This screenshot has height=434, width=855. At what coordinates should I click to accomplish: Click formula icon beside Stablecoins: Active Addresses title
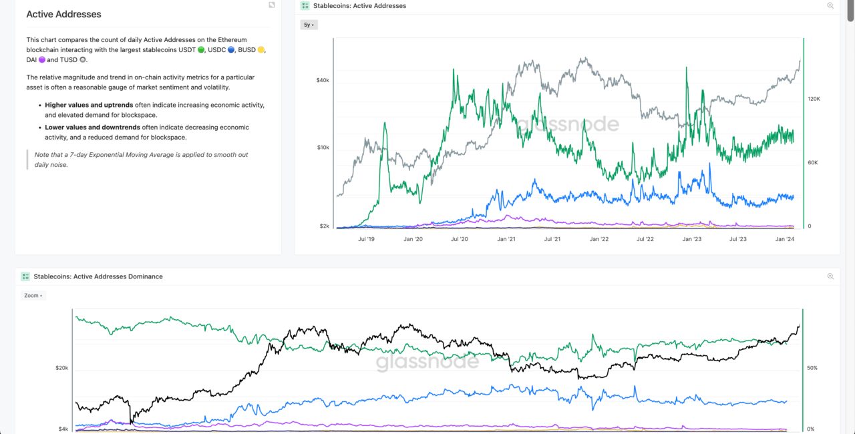pos(305,6)
